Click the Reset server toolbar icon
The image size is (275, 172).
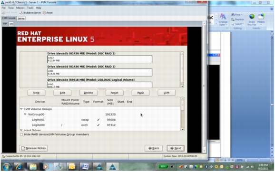(44, 13)
